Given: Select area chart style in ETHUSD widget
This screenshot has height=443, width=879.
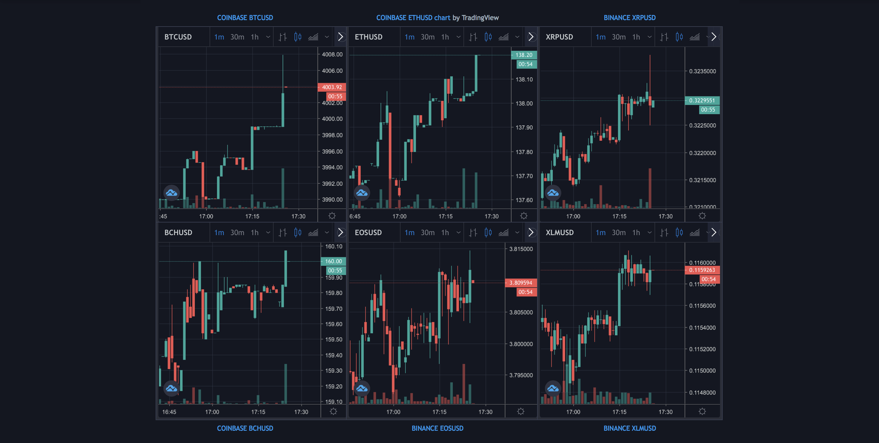Looking at the screenshot, I should tap(503, 37).
